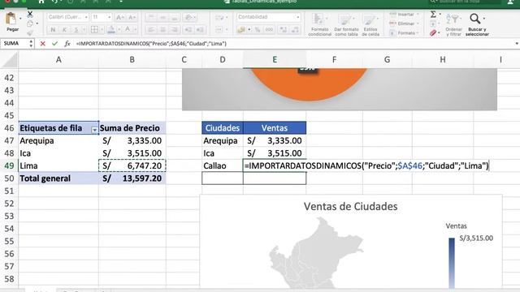Screen dimensions: 520x292
Task: Select column E header
Action: click(x=275, y=59)
